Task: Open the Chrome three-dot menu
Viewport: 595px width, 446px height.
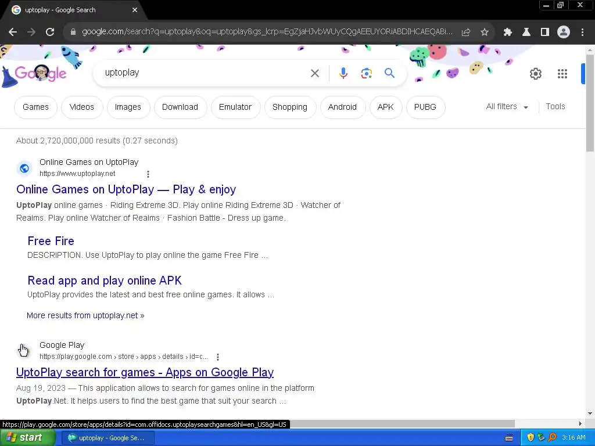Action: (582, 33)
